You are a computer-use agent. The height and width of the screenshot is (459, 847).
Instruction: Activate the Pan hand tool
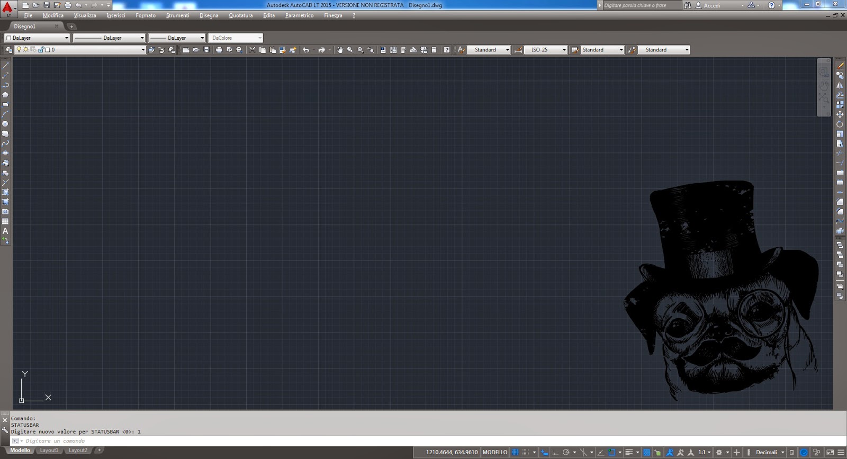pyautogui.click(x=340, y=50)
